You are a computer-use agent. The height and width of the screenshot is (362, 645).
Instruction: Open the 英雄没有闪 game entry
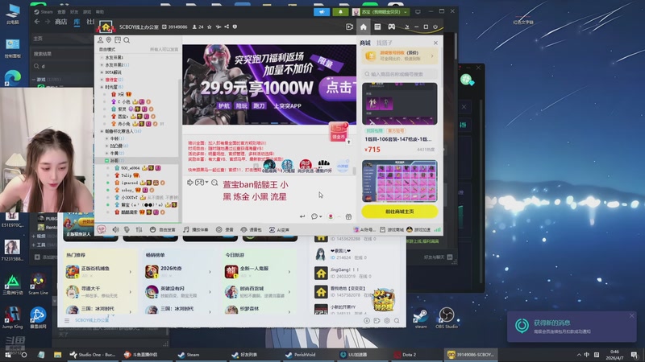click(x=178, y=291)
